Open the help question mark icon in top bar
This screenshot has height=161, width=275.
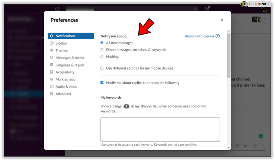207,9
